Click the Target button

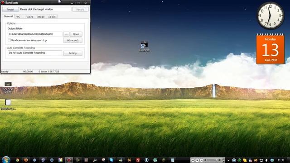(x=10, y=10)
